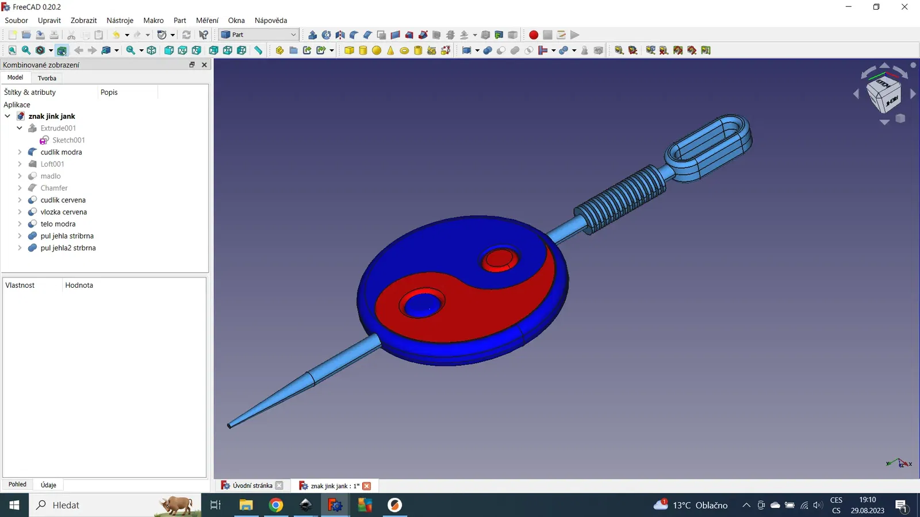Create a Box primitive
Image resolution: width=920 pixels, height=517 pixels.
(349, 51)
